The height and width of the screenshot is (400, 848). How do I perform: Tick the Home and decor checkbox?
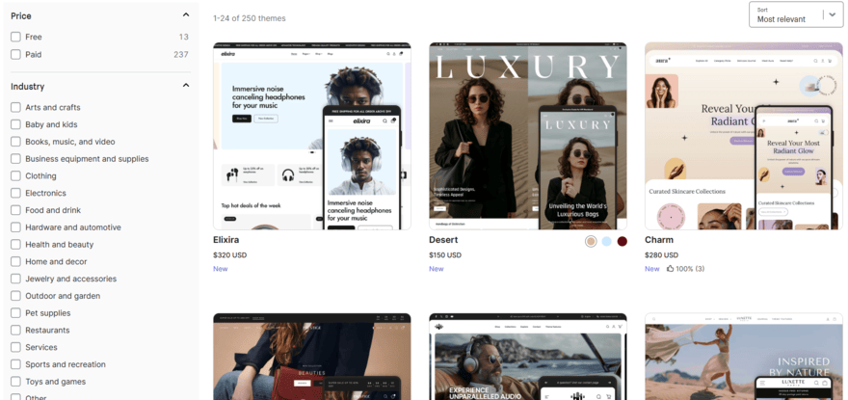tap(15, 261)
